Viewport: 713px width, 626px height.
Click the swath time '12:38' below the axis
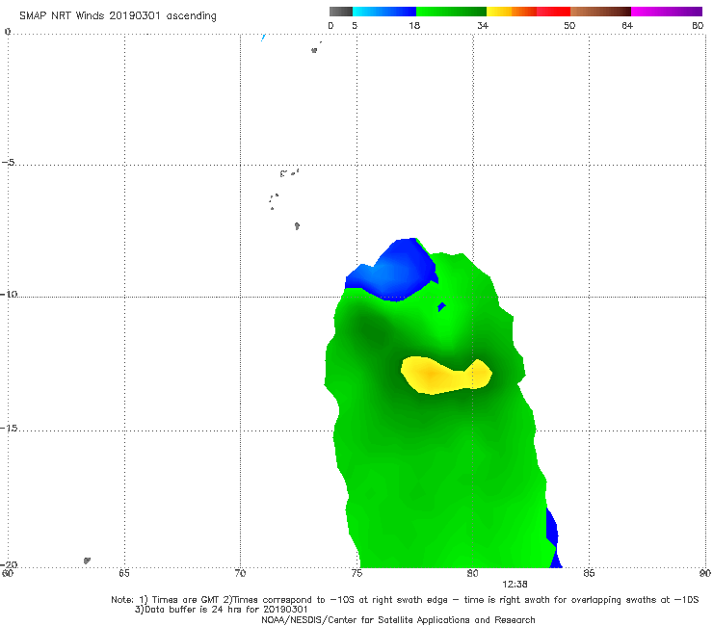[515, 585]
